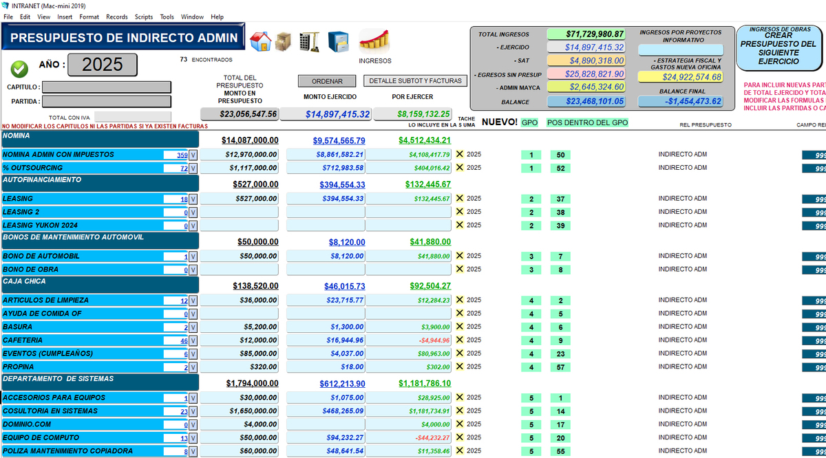Click the green Total Ingresos amount field
The width and height of the screenshot is (826, 458).
click(586, 34)
